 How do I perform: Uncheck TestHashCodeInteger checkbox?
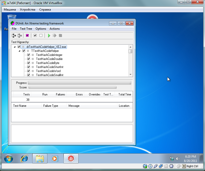click(x=29, y=55)
